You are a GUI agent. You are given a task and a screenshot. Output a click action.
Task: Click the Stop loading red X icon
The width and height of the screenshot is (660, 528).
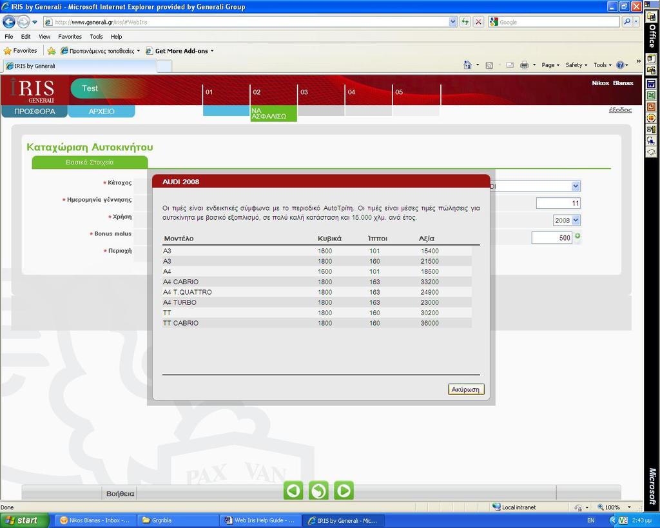(x=479, y=22)
